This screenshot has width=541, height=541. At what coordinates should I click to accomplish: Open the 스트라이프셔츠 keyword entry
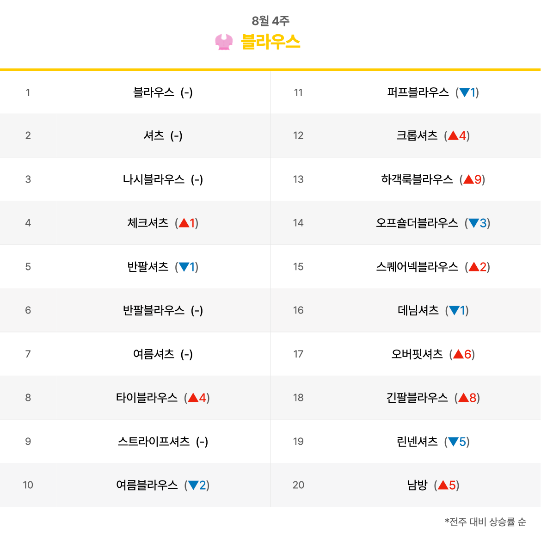[154, 442]
